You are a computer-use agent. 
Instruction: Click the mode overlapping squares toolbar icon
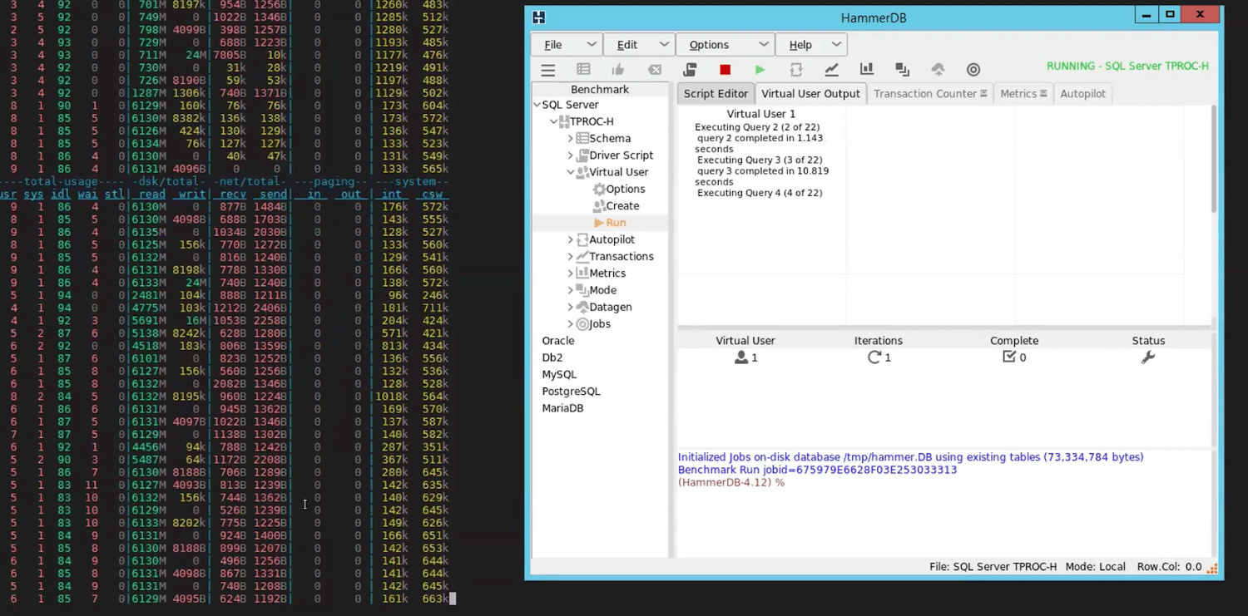[x=902, y=70]
